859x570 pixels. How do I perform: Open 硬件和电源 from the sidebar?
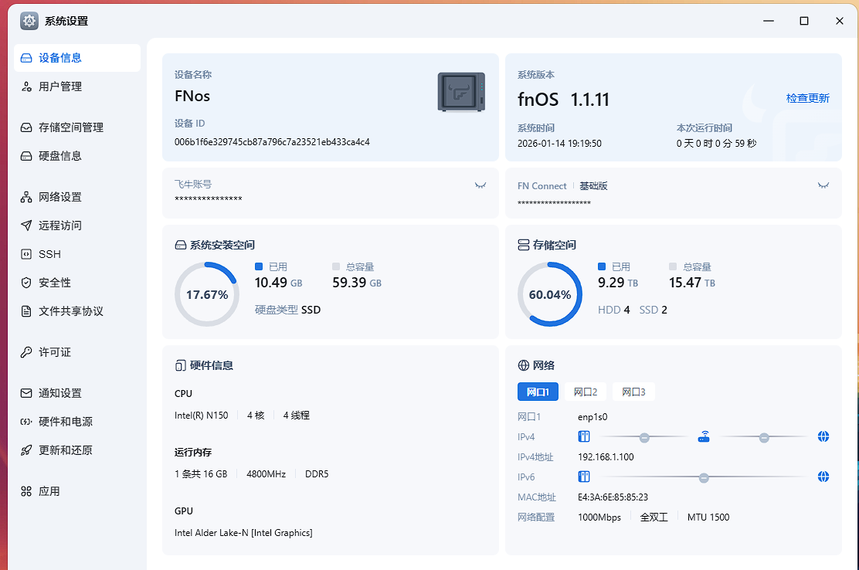[x=66, y=422]
